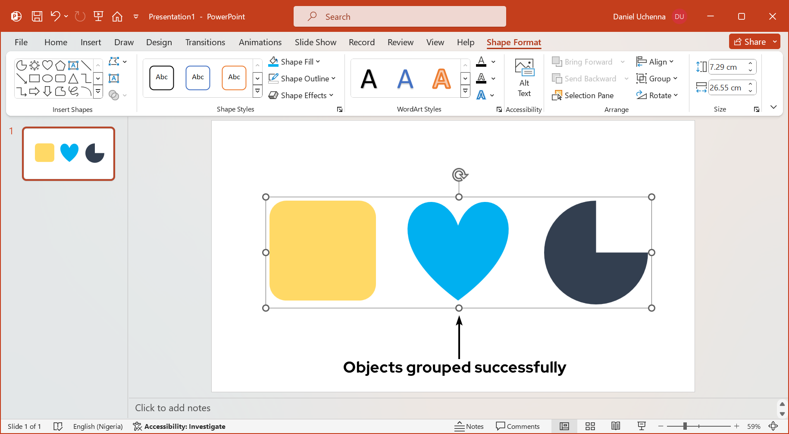This screenshot has width=789, height=434.
Task: Toggle the Notes pane from status bar
Action: point(469,426)
